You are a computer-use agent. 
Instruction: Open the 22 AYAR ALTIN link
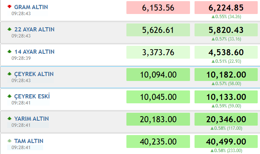click(x=34, y=30)
